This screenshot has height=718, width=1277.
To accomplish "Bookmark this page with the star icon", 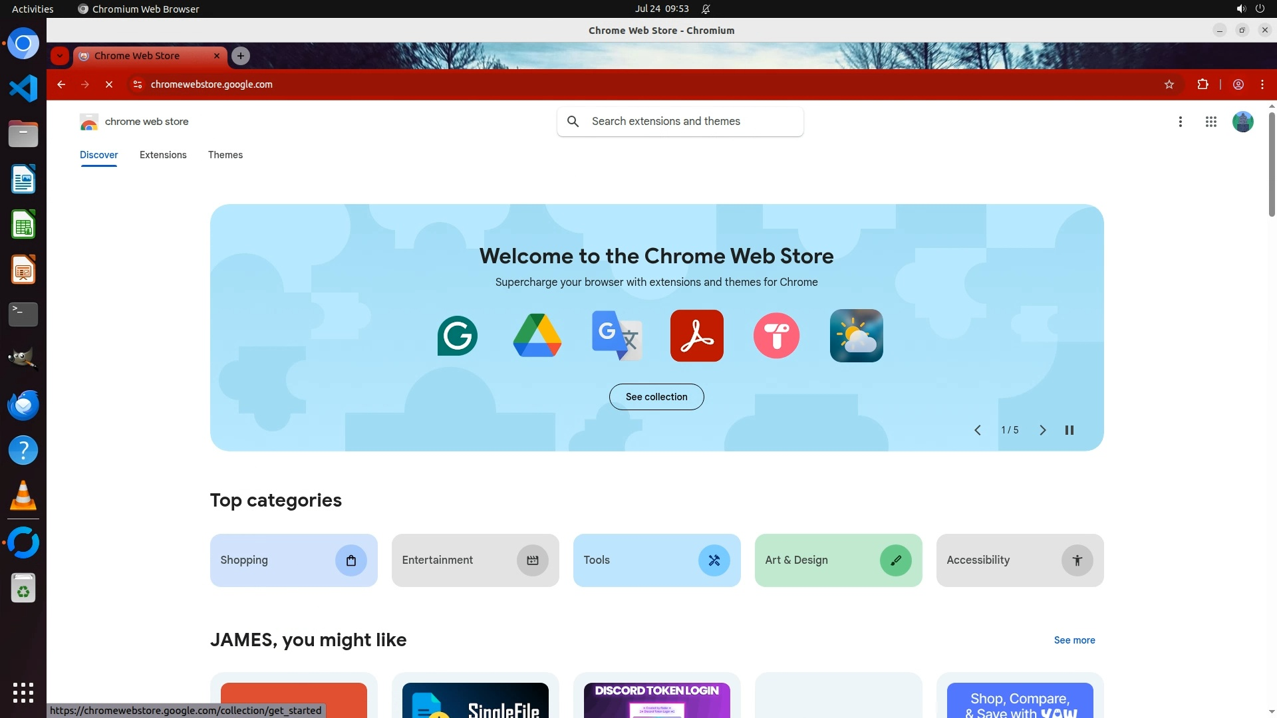I will coord(1169,84).
